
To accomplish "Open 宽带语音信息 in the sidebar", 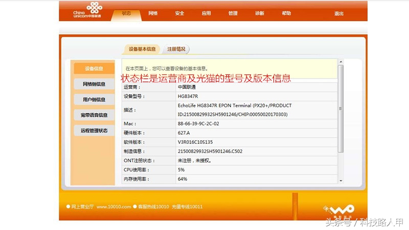I will 94,115.
